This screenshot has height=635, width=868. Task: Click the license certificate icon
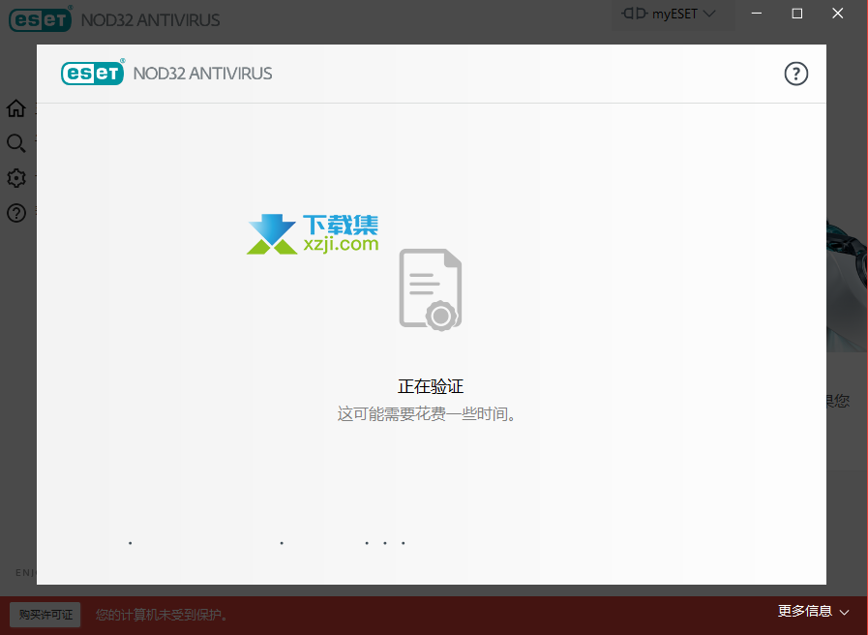pos(431,289)
